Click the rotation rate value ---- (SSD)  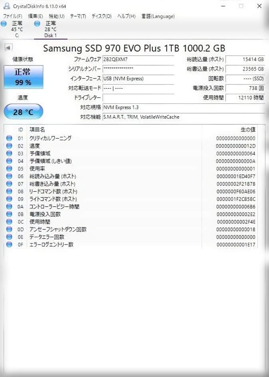(x=245, y=79)
